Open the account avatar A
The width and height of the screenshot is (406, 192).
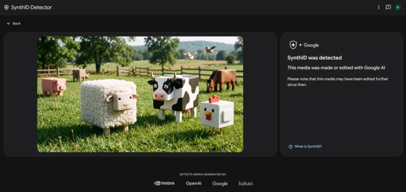click(x=398, y=7)
